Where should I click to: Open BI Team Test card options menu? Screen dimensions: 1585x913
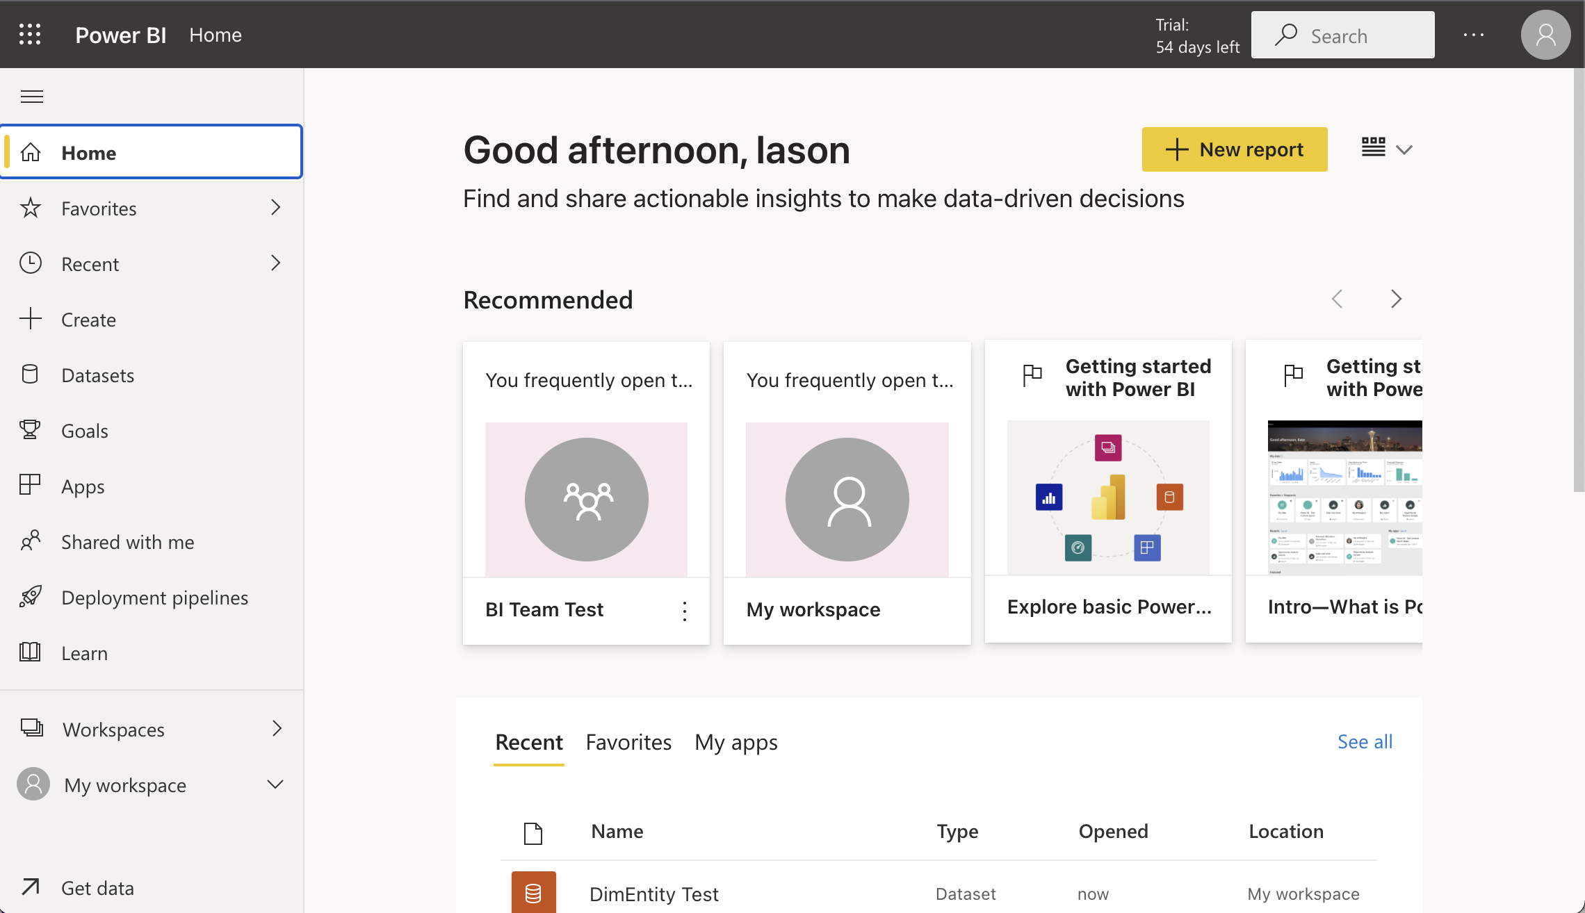tap(685, 611)
